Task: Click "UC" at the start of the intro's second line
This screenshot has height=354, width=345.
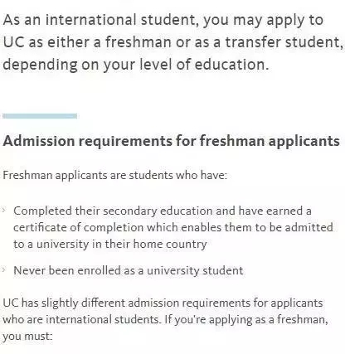Action: 13,42
